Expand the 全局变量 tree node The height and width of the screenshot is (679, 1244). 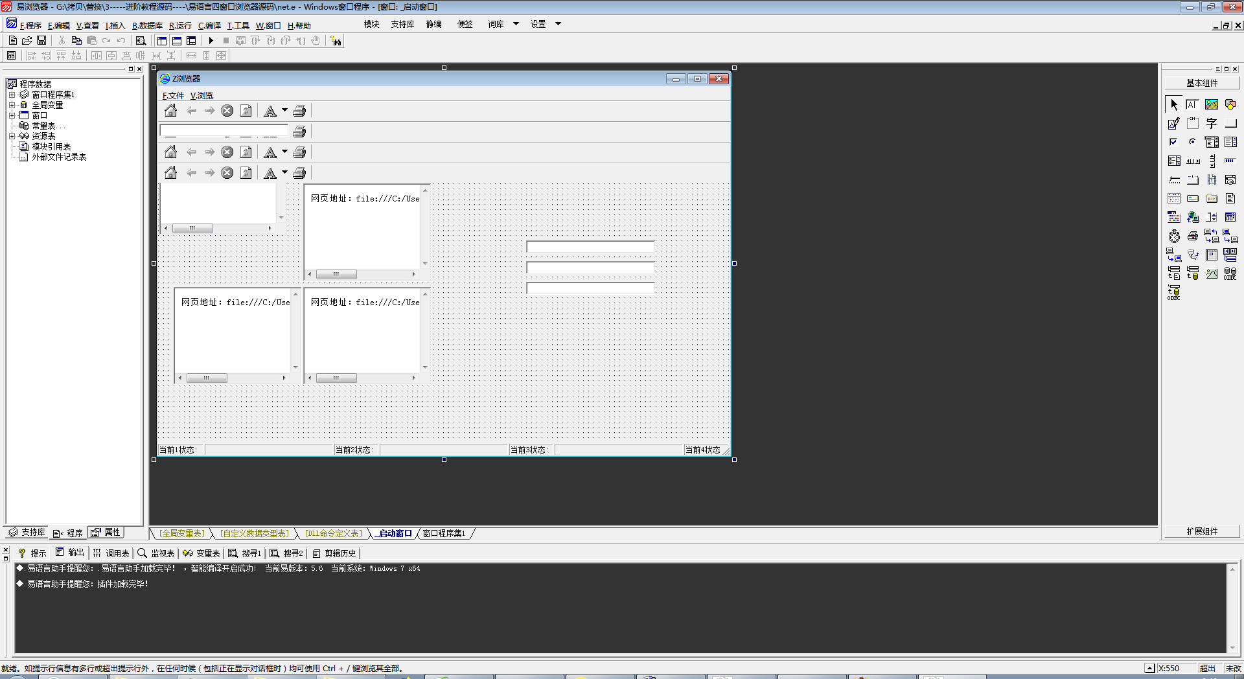pos(12,105)
